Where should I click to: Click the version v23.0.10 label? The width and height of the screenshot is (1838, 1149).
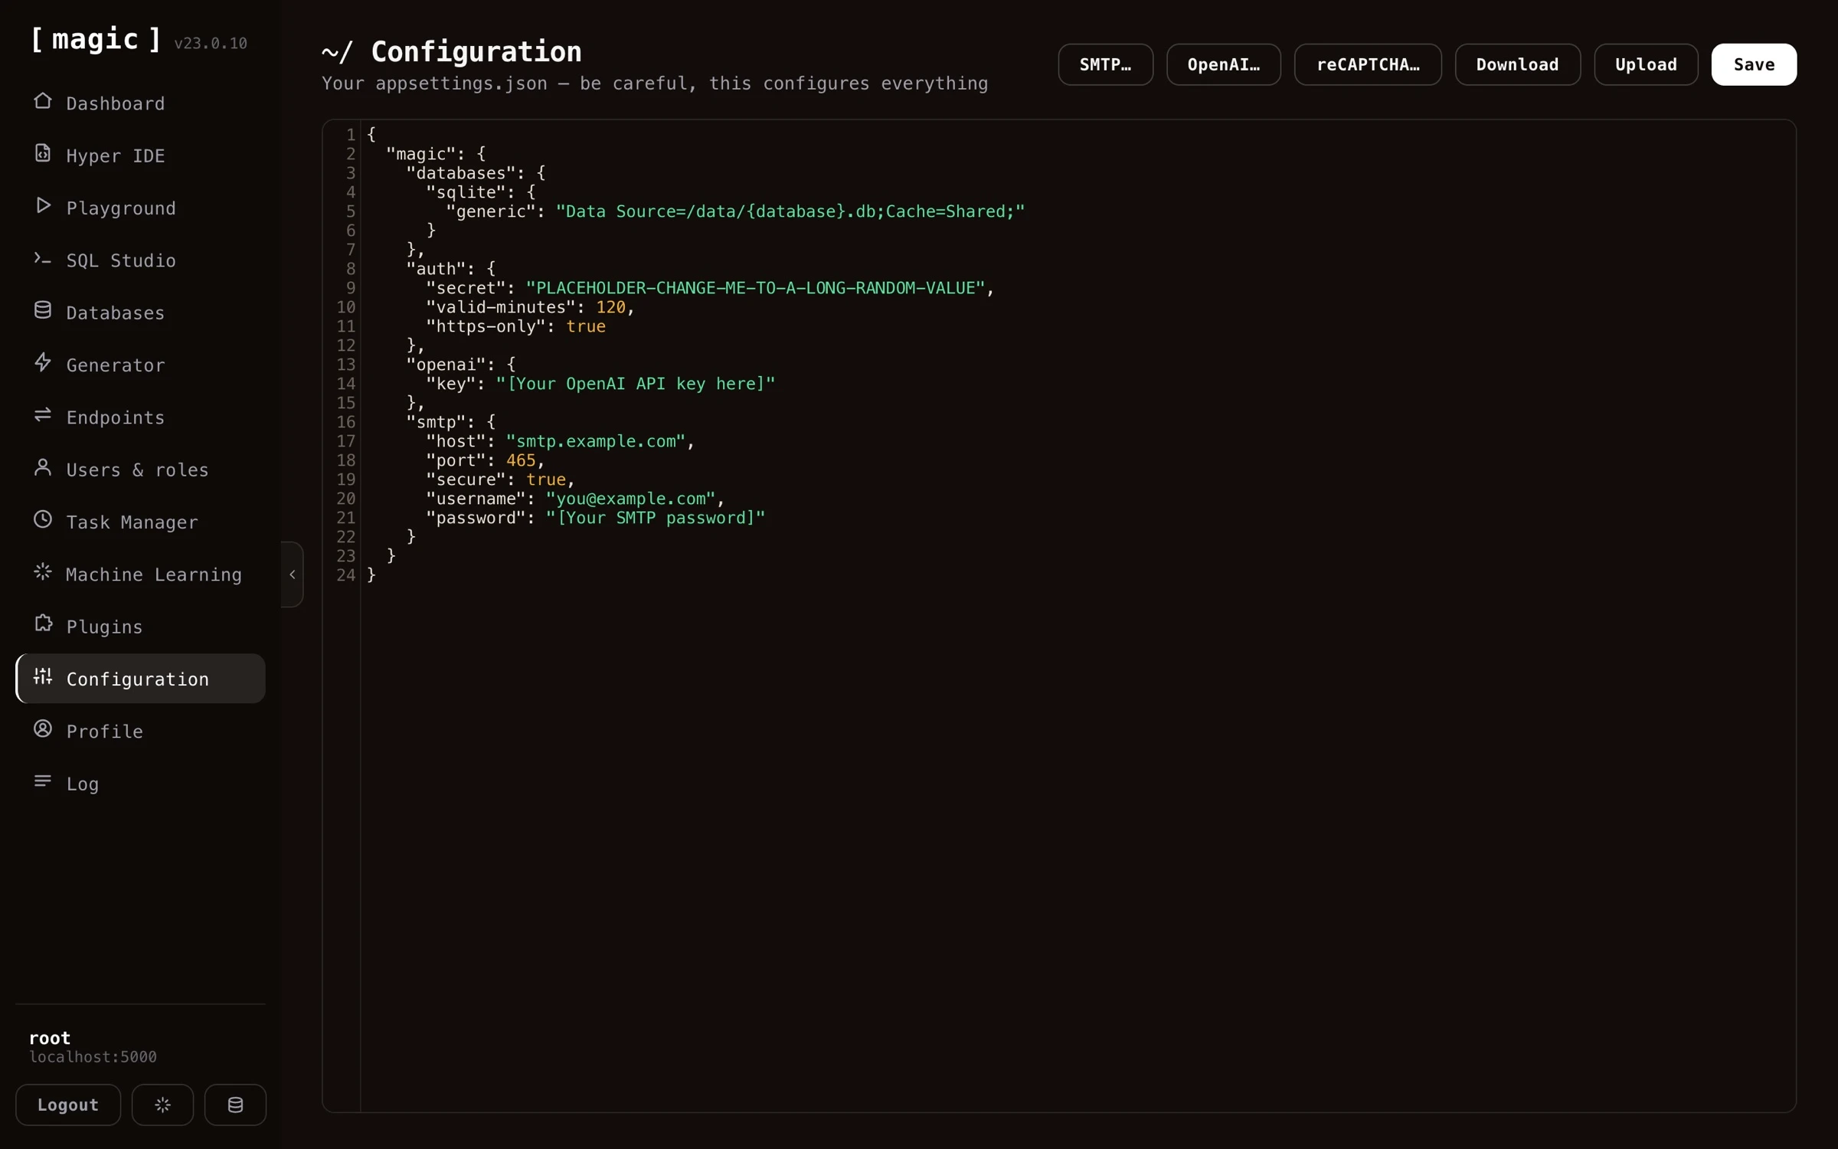(211, 44)
